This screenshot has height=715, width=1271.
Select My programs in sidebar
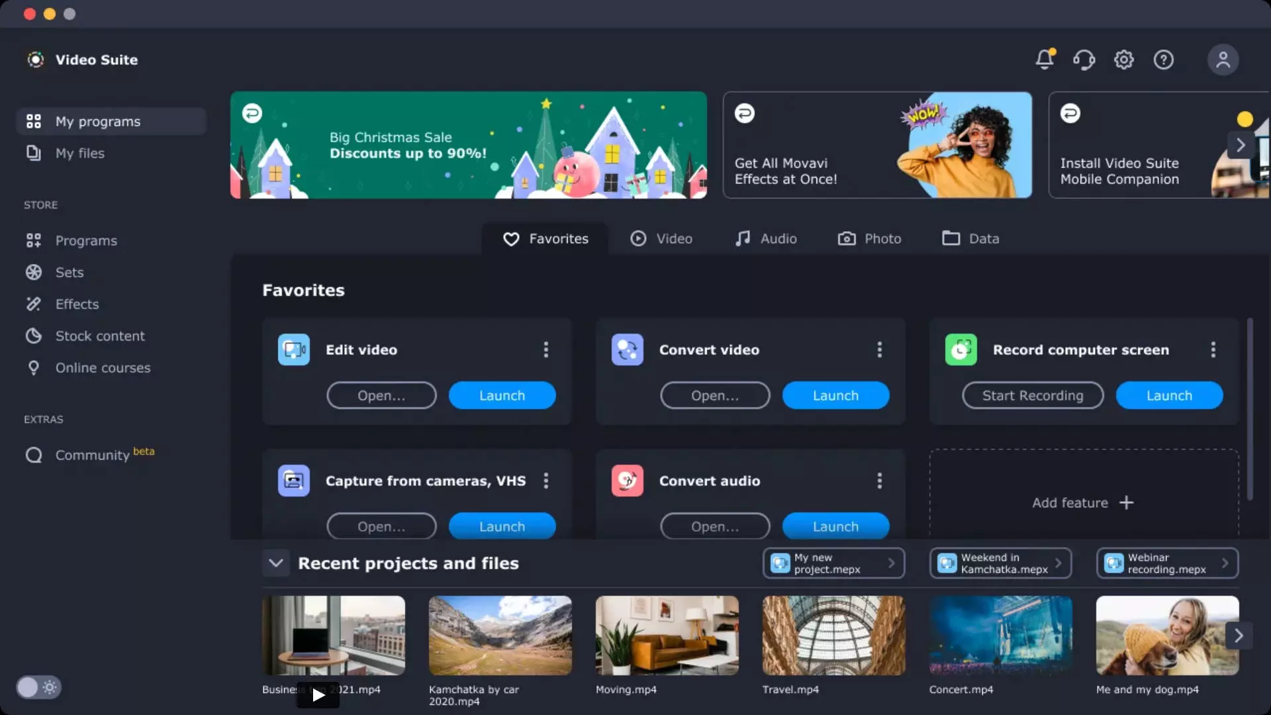pos(111,121)
